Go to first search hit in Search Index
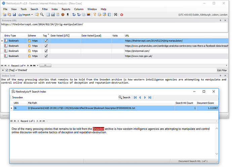The image size is (232, 167). 135,97
